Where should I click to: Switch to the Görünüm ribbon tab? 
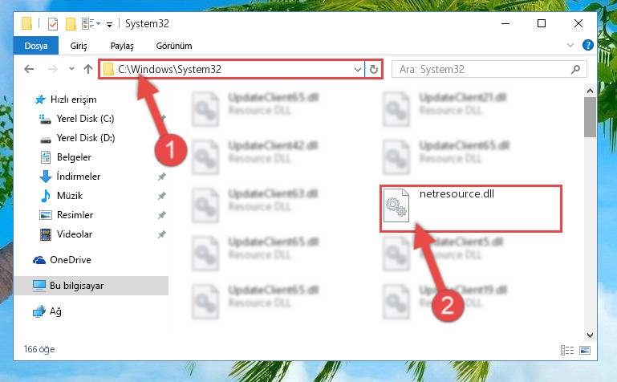click(x=174, y=46)
